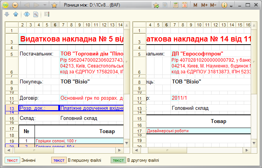This screenshot has height=168, width=262.
Task: Click the left pane scroll down arrow
Action: click(127, 143)
